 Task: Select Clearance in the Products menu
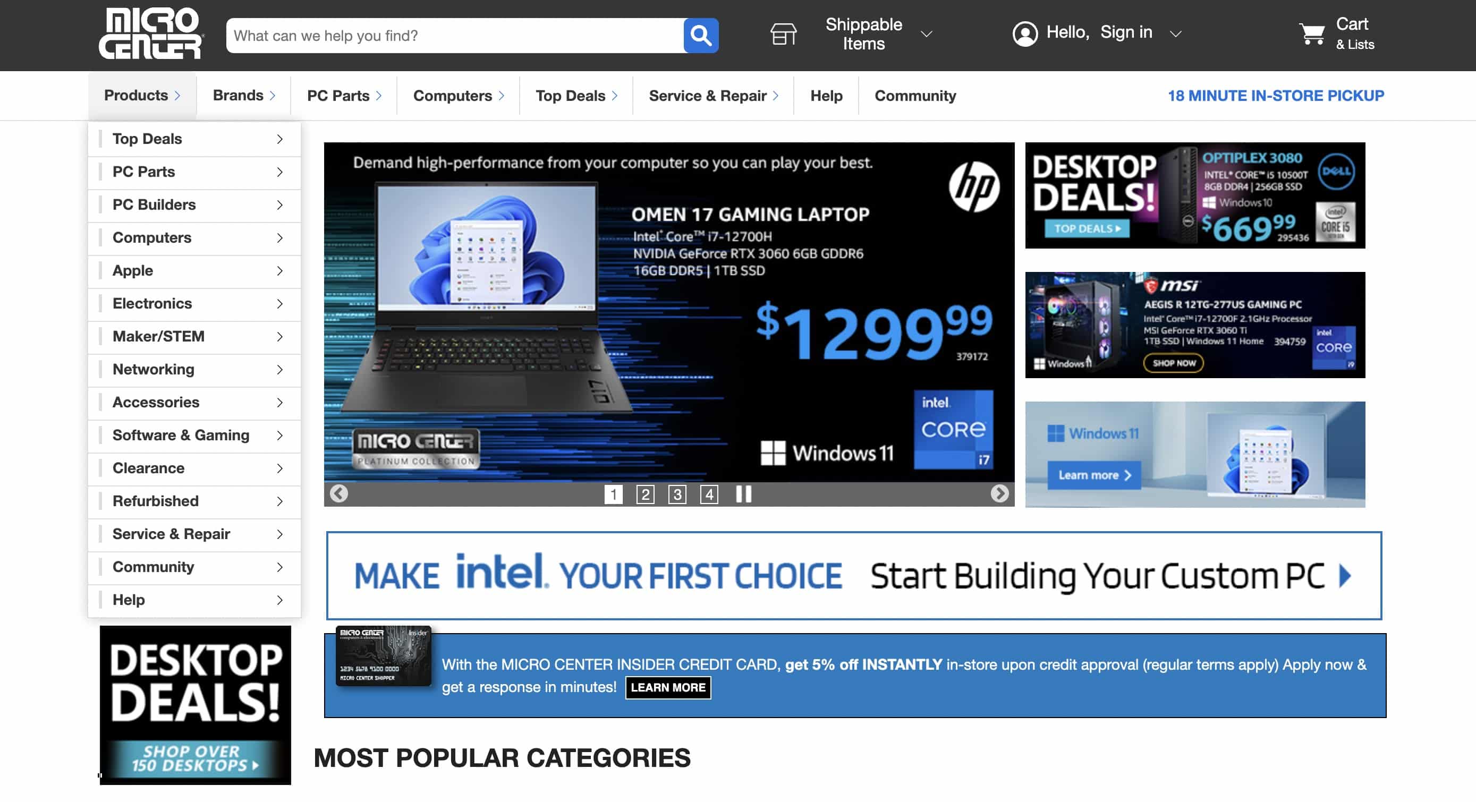pos(148,468)
